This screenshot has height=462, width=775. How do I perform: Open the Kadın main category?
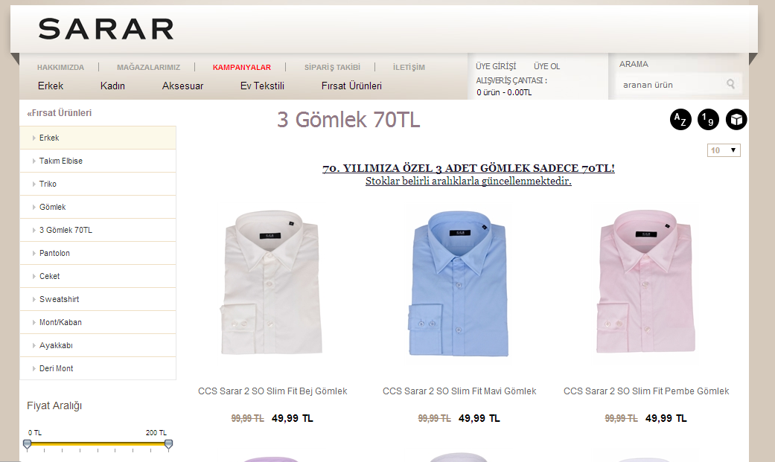click(112, 86)
